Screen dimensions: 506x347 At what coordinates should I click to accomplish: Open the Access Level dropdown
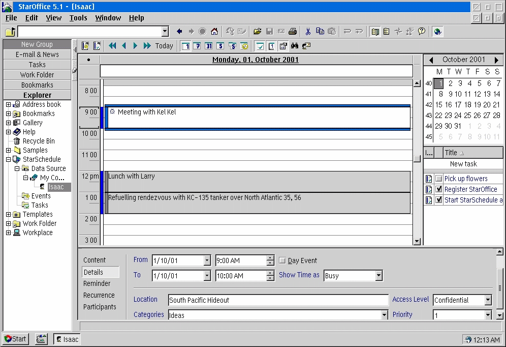(488, 300)
